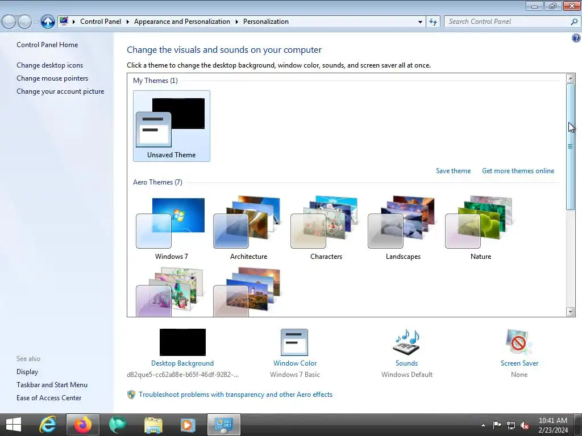Click the search magnifier icon
Viewport: 582px width, 436px height.
[574, 22]
